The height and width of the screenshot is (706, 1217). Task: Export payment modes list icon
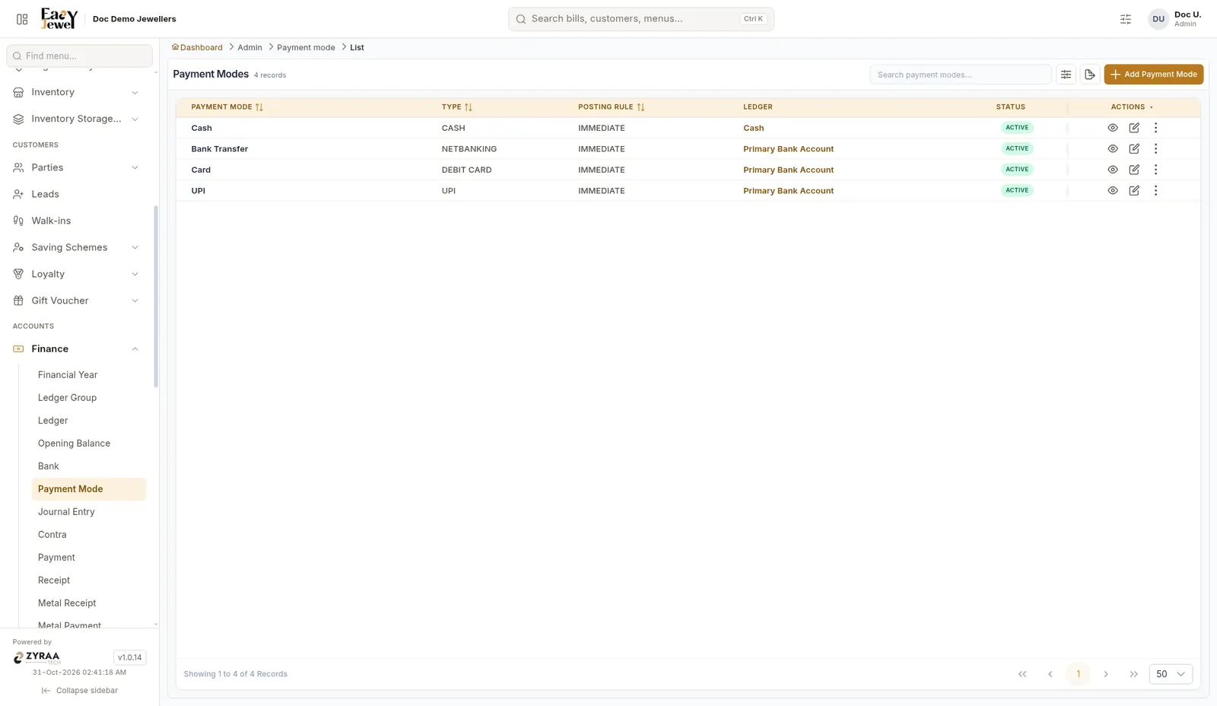coord(1089,75)
